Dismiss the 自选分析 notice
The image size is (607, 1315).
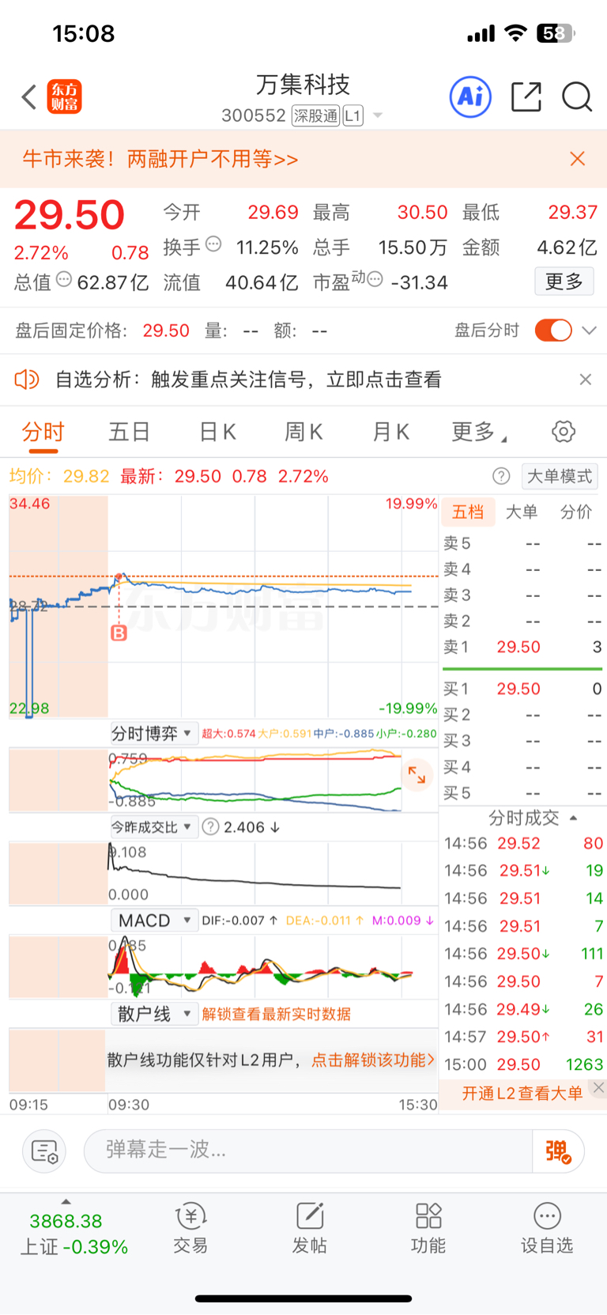(586, 380)
